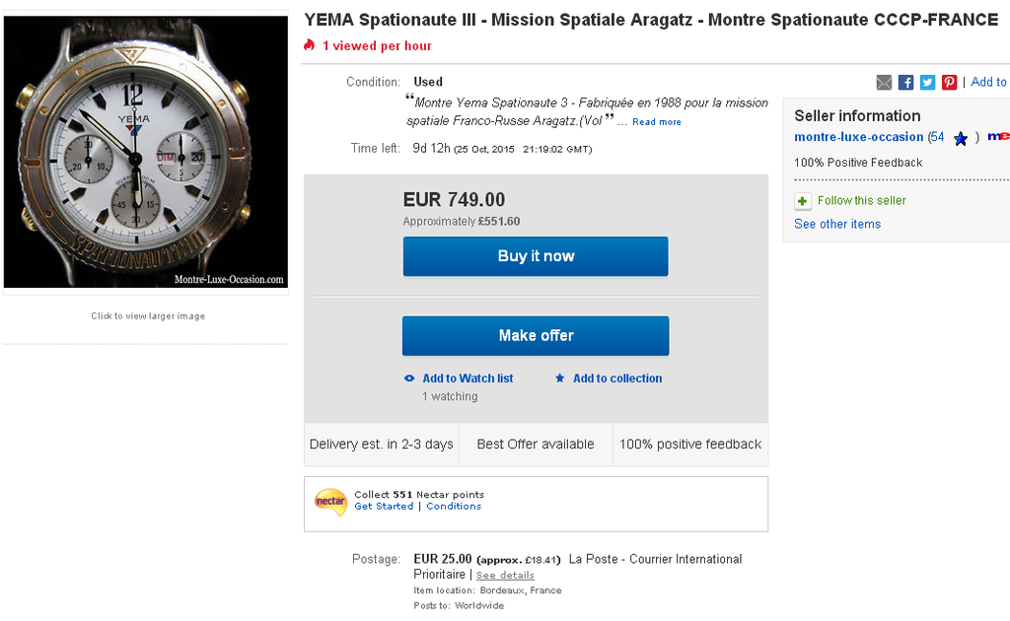Image resolution: width=1010 pixels, height=621 pixels.
Task: Open the montre-luxe-occasion seller profile
Action: coord(858,137)
